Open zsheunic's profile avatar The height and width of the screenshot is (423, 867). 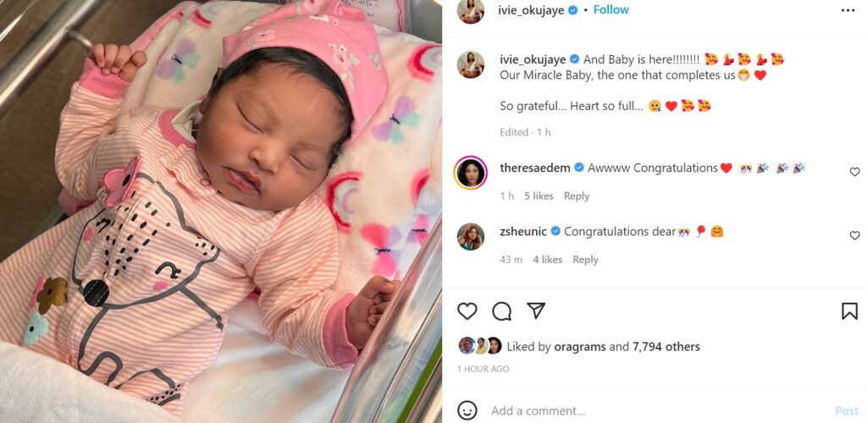click(x=471, y=236)
